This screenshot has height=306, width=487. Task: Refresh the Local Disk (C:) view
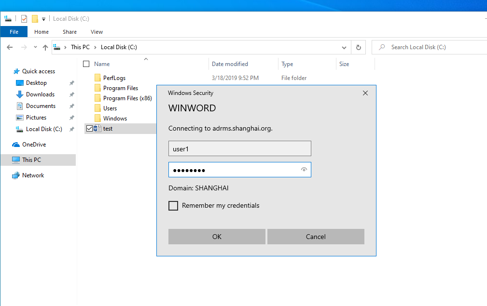(359, 47)
